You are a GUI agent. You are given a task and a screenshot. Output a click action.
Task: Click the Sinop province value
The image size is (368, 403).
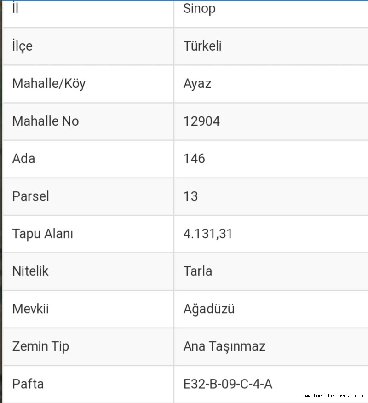199,9
